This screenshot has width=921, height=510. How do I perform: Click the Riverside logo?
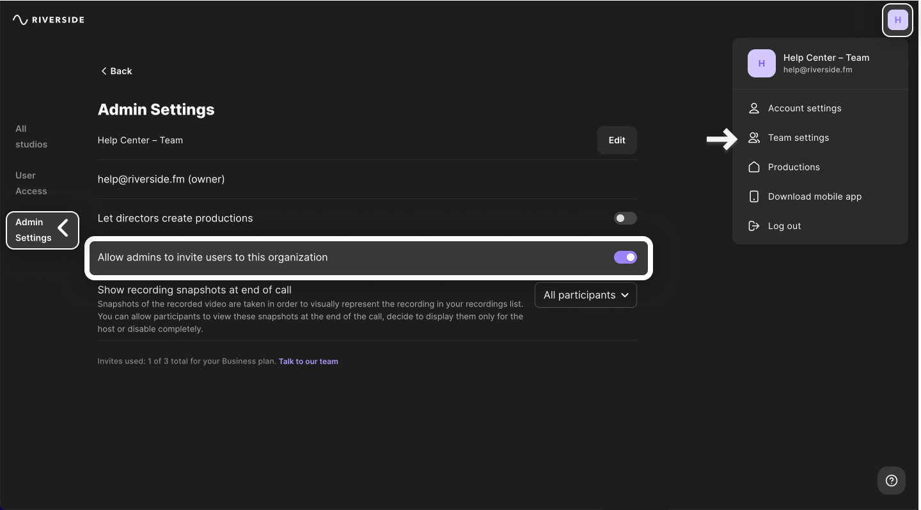pyautogui.click(x=49, y=20)
